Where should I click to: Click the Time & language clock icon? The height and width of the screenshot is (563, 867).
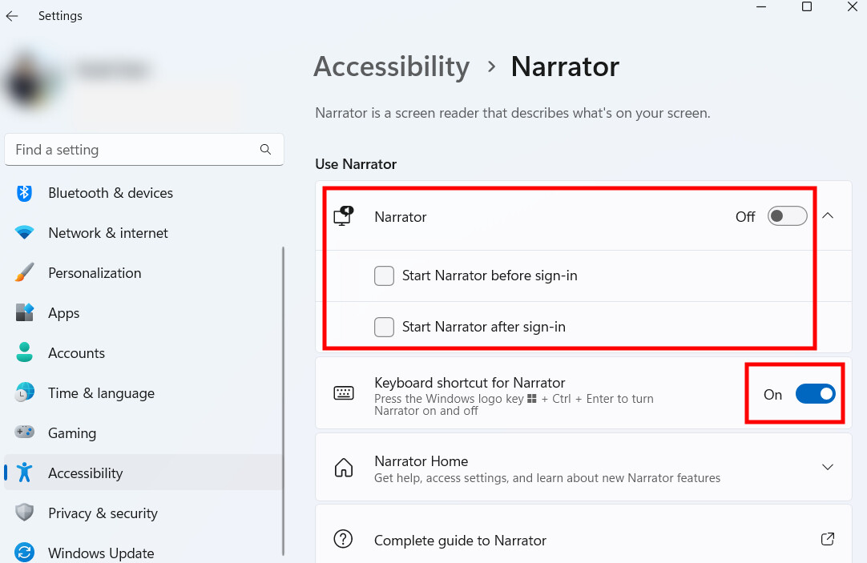point(24,392)
